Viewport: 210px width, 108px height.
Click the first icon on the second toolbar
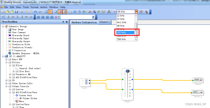tap(3, 17)
